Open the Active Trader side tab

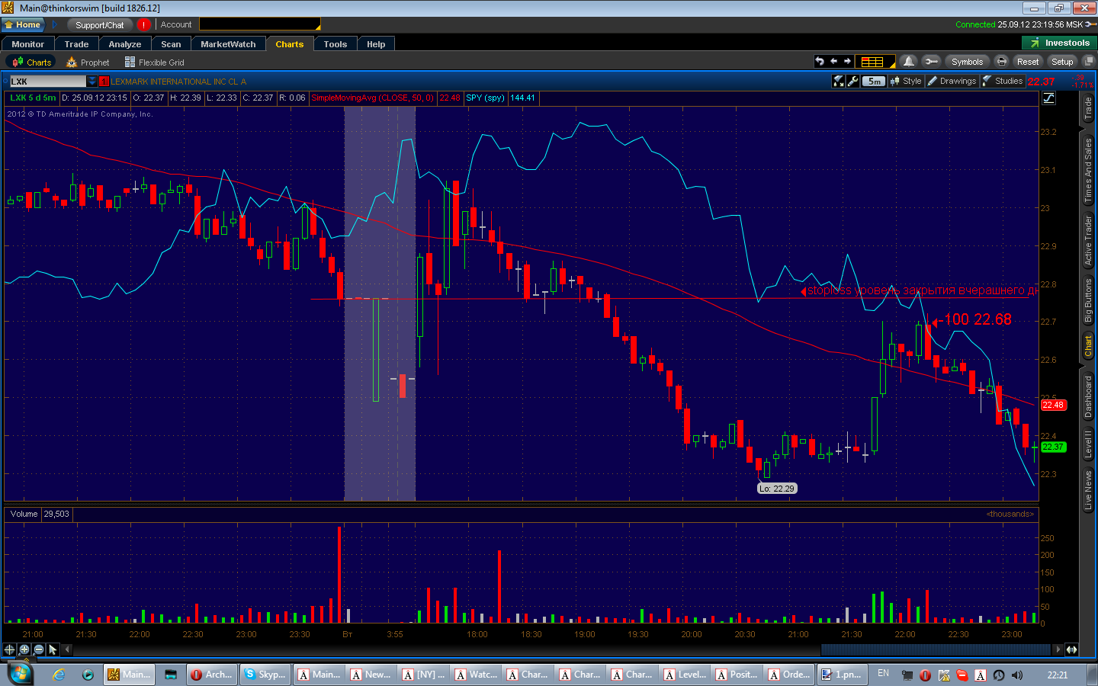tap(1088, 240)
